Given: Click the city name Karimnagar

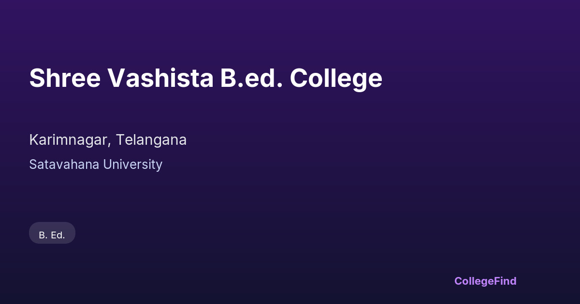Looking at the screenshot, I should coord(68,140).
